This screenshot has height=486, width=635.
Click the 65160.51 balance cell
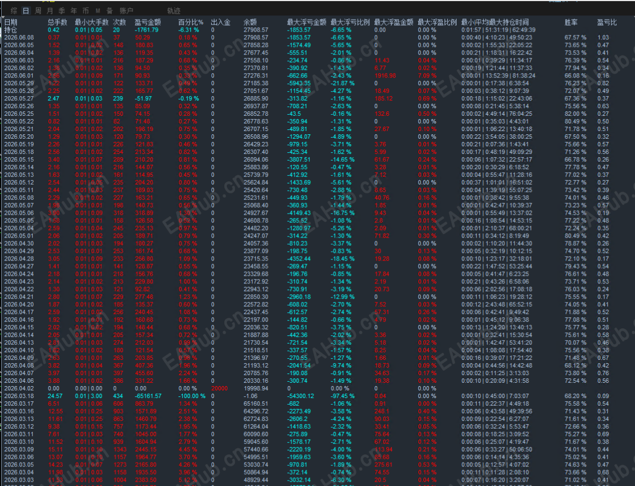click(256, 404)
